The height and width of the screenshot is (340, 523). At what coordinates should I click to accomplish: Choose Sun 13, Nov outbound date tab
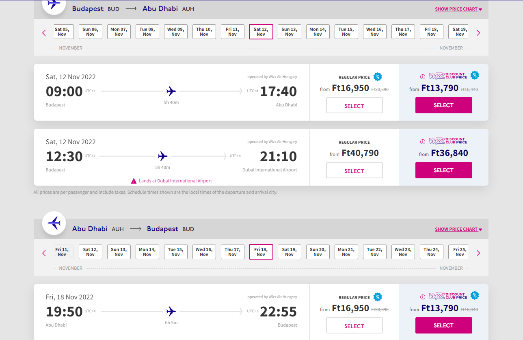point(290,32)
